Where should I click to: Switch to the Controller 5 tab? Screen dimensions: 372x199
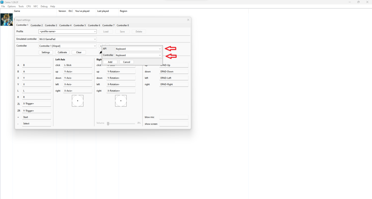80,26
